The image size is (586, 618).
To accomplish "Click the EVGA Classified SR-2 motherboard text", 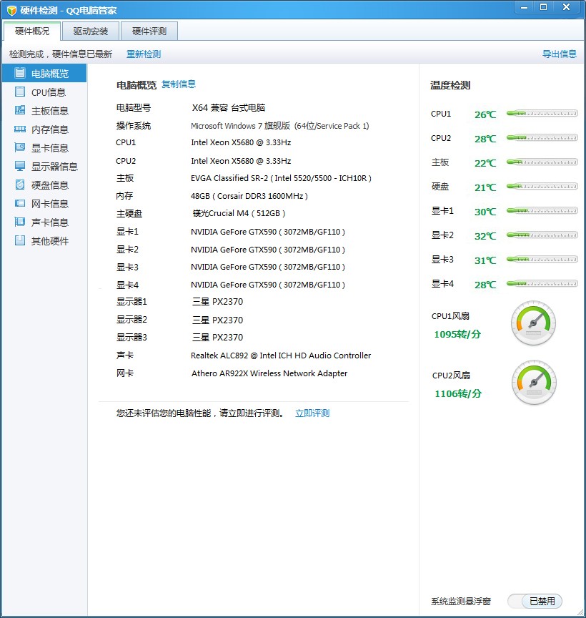I will (x=281, y=178).
